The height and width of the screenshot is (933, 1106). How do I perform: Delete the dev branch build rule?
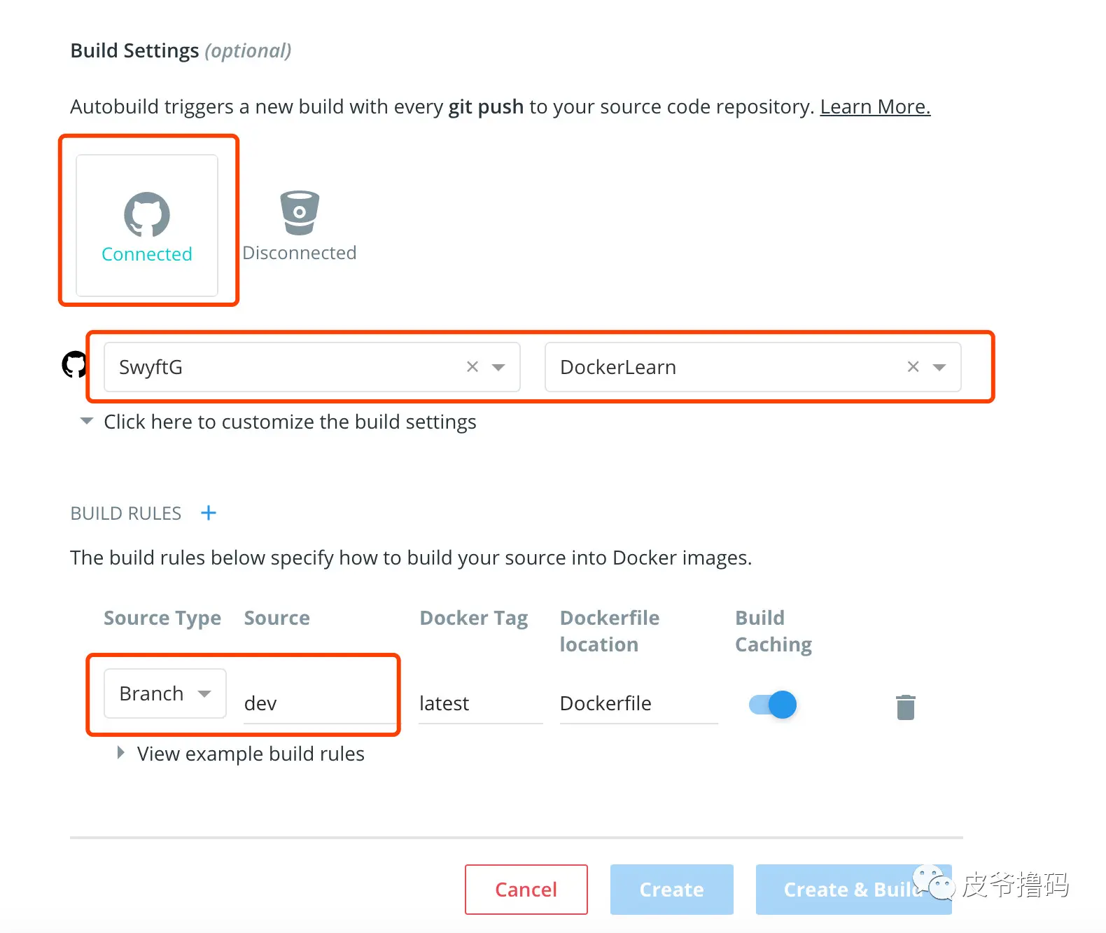pyautogui.click(x=906, y=707)
